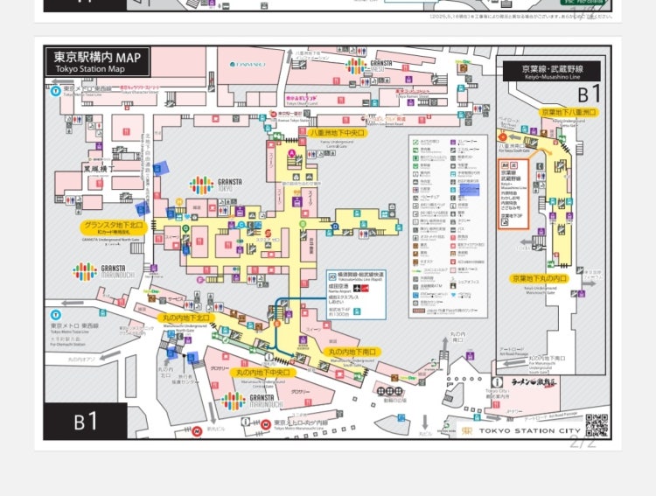The image size is (656, 496).
Task: Click the ラーメン激戦区 logo
Action: 534,382
